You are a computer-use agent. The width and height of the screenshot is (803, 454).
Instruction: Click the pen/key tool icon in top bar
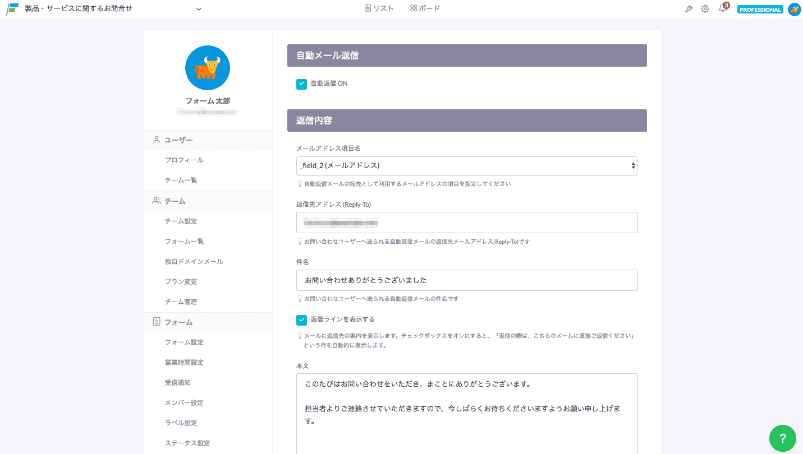(x=689, y=9)
